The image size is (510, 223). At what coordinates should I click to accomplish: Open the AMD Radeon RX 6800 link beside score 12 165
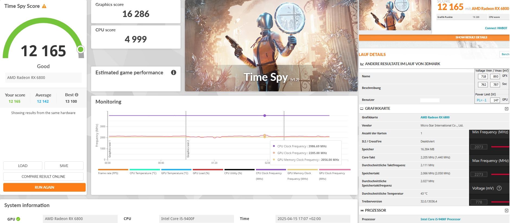[x=490, y=8]
